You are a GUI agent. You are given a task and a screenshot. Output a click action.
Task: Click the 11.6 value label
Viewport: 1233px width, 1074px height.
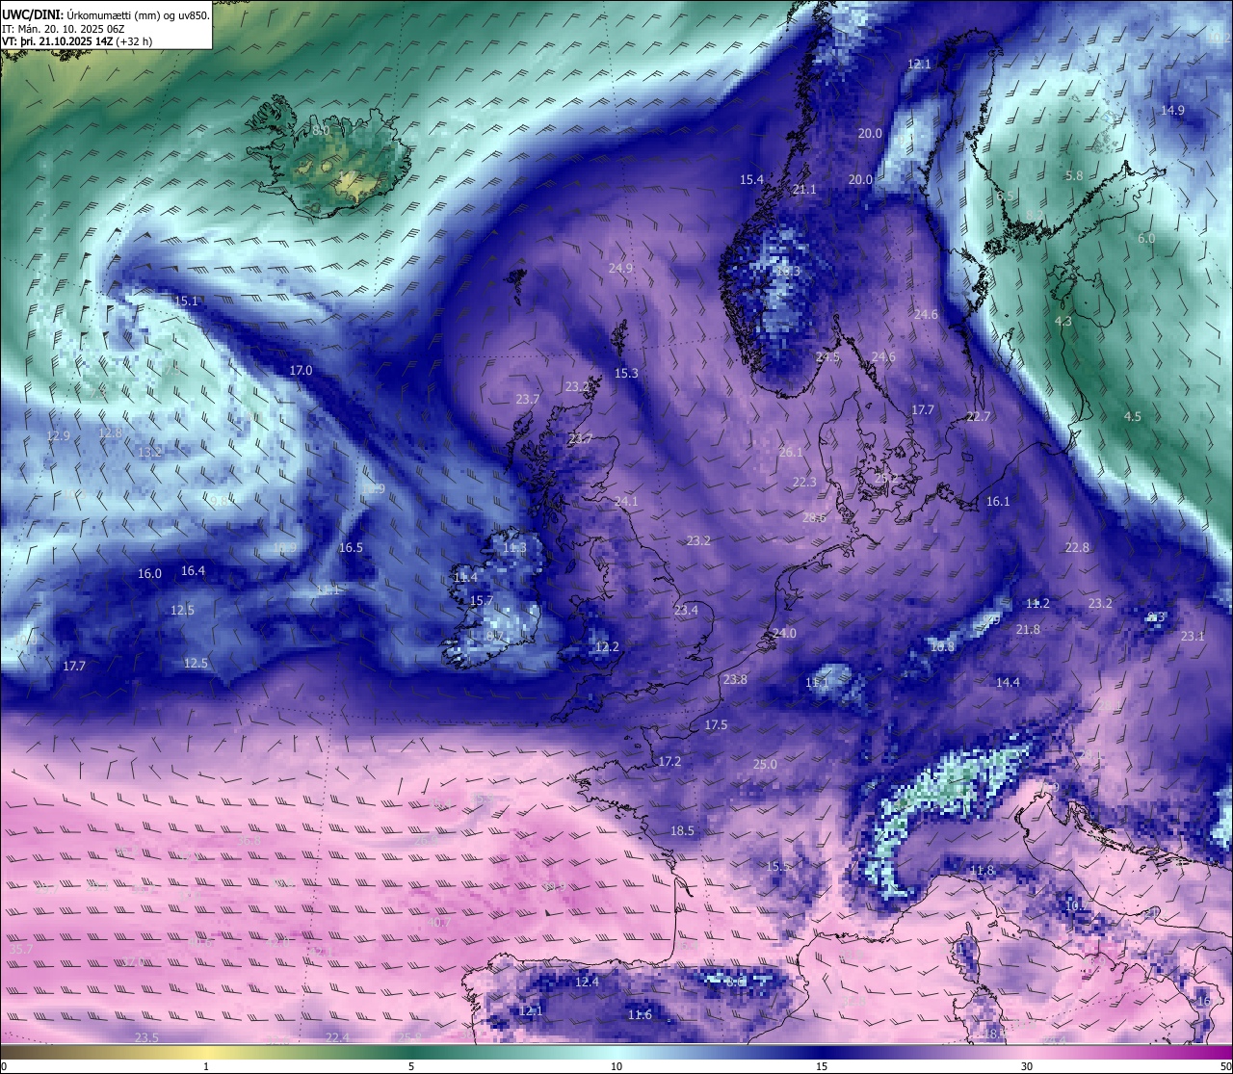point(640,1015)
